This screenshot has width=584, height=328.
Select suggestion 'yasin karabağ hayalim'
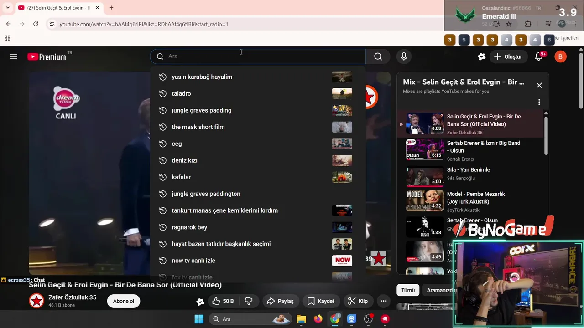[258, 77]
